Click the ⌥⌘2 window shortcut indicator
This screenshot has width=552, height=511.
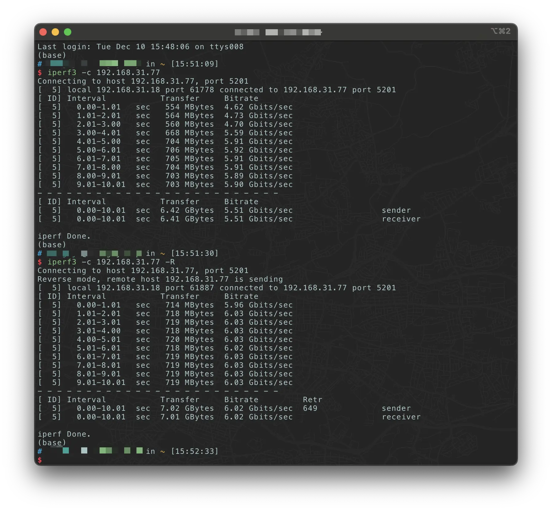pos(500,31)
